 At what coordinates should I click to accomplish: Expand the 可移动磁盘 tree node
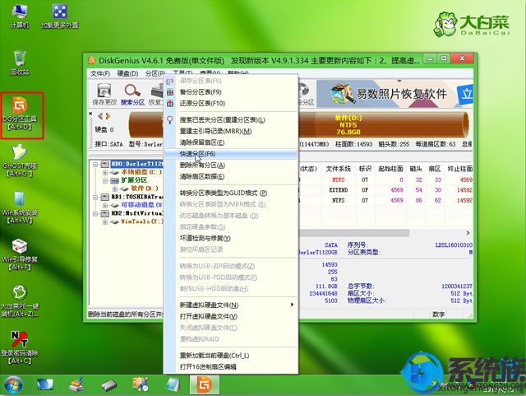105,205
